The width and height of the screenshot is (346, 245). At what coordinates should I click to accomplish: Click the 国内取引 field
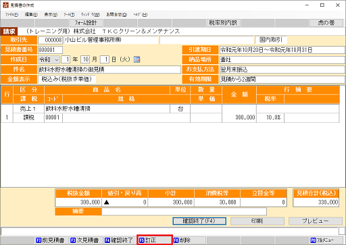click(271, 40)
